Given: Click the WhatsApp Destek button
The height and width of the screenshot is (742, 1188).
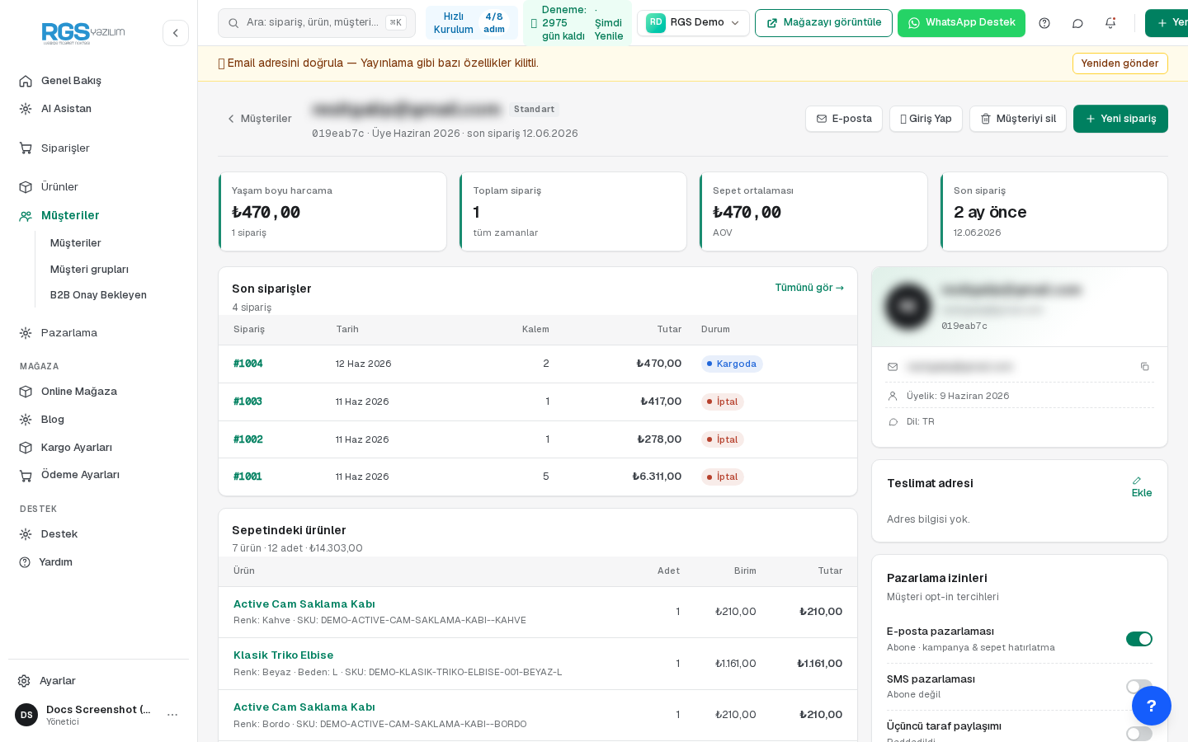Looking at the screenshot, I should [961, 23].
